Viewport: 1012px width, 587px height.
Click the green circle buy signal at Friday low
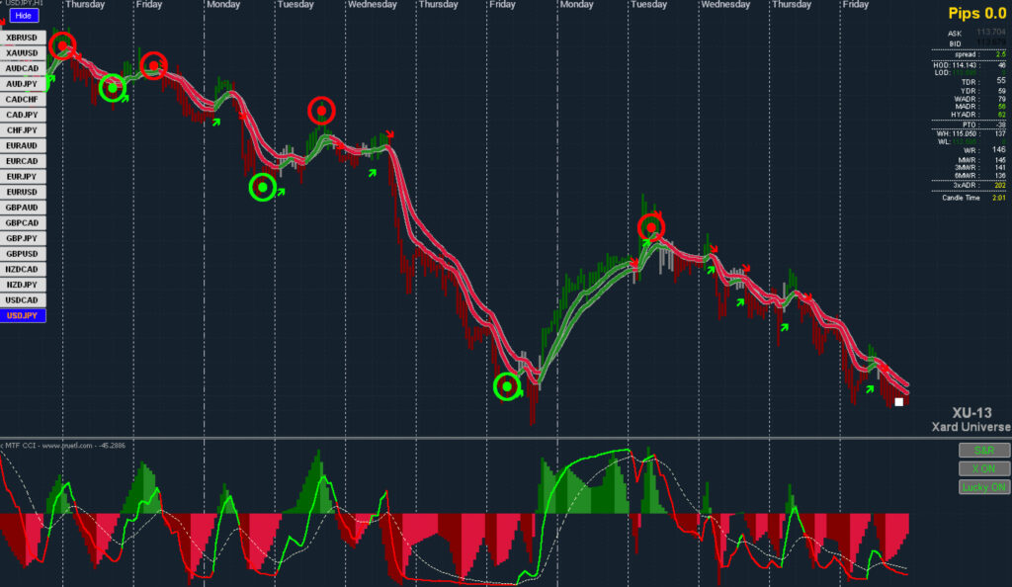[x=507, y=386]
